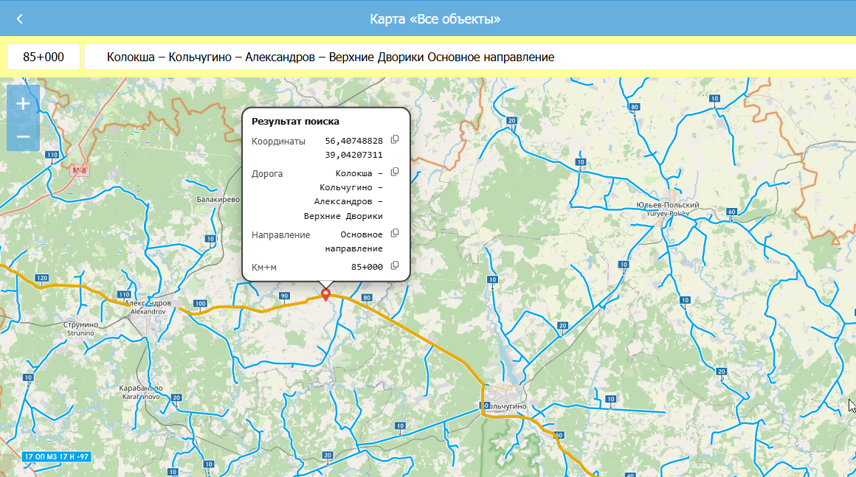856x477 pixels.
Task: Click the 90 km road marker
Action: coord(284,296)
